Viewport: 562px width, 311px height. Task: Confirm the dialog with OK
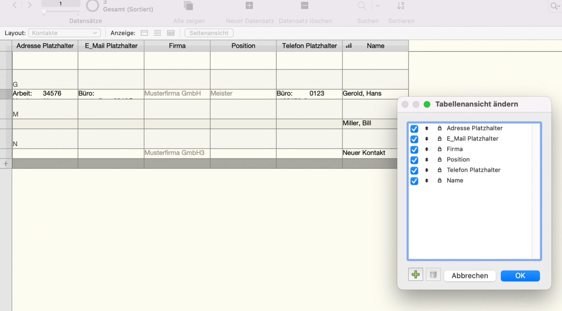(520, 276)
